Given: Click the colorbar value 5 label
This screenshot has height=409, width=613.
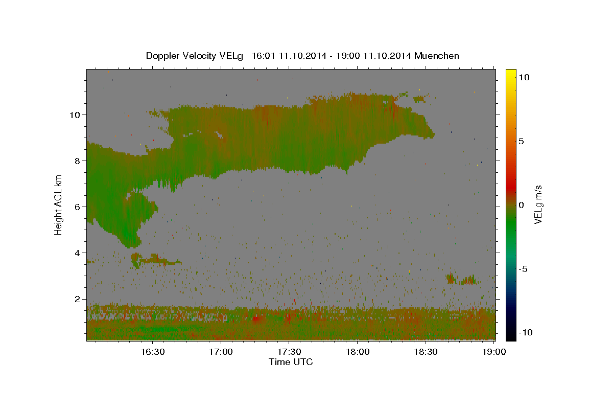Looking at the screenshot, I should click(521, 141).
